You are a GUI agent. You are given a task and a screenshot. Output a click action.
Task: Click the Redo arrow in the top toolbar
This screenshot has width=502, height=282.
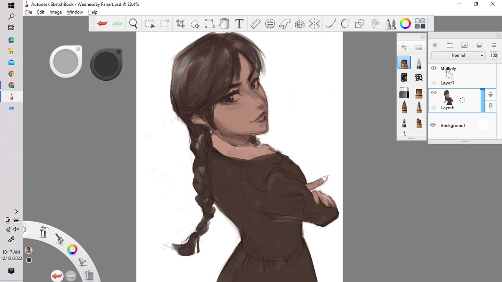point(118,24)
